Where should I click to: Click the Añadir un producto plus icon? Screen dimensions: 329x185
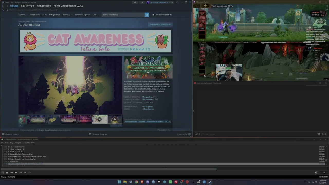[3, 134]
